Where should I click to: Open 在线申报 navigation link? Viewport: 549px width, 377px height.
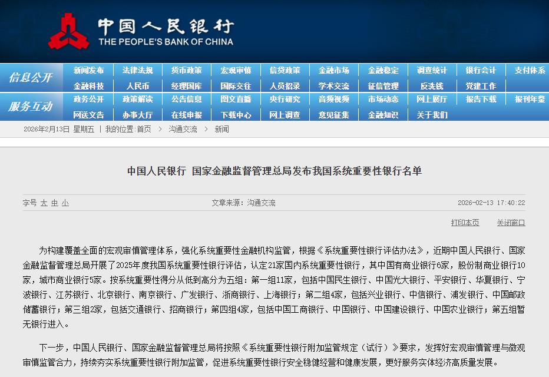click(x=187, y=115)
